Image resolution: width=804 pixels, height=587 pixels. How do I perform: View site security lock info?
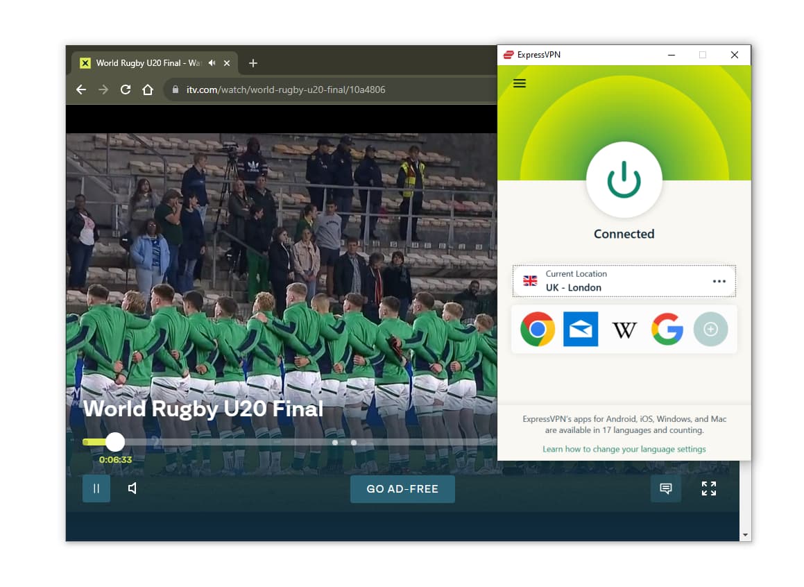(x=176, y=90)
